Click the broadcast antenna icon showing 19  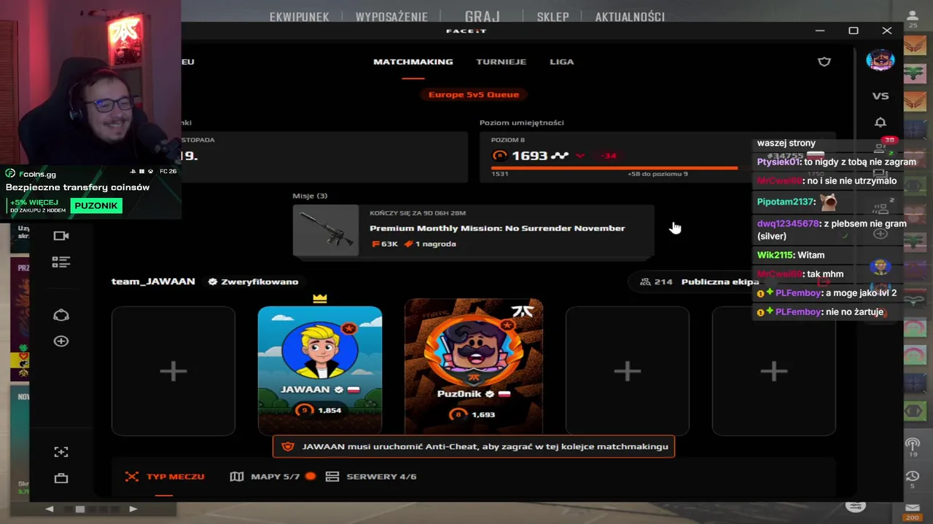[913, 447]
